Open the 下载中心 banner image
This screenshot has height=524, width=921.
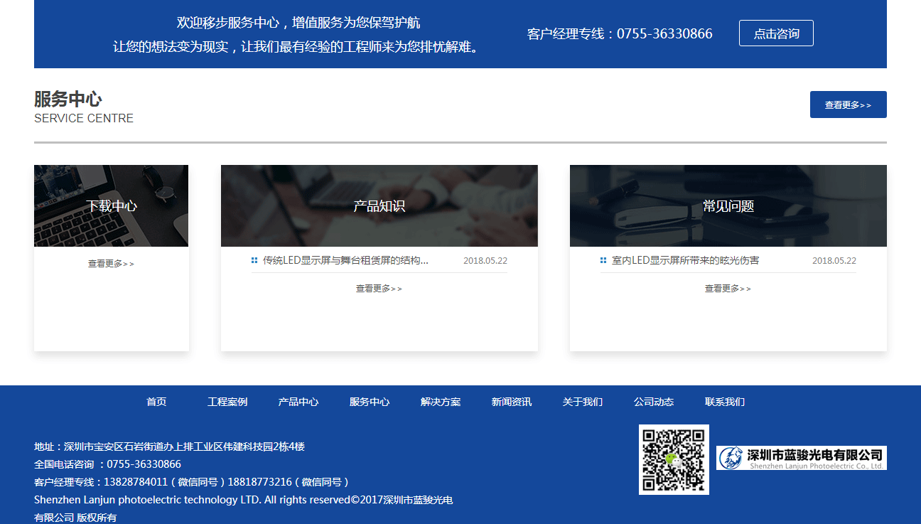click(112, 206)
